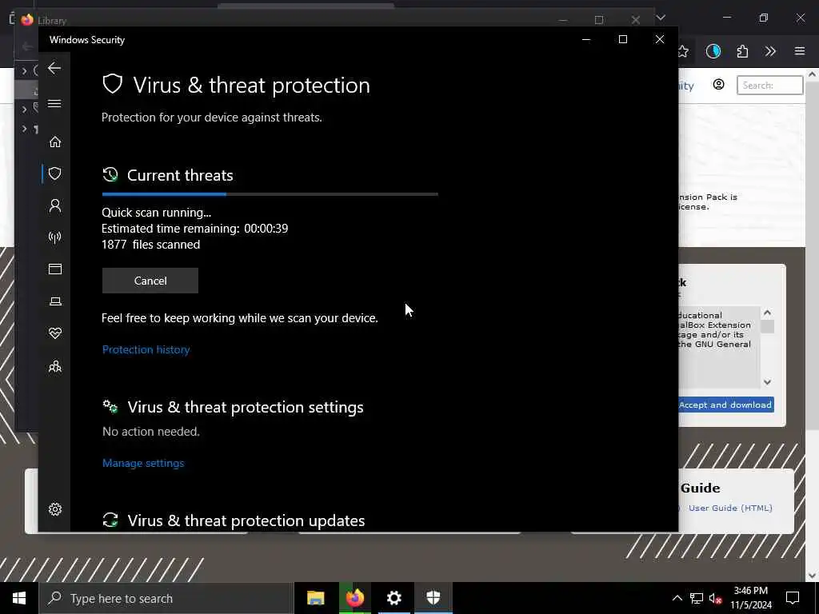Open Firefox extensions puzzle icon
Viewport: 819px width, 614px height.
point(742,51)
